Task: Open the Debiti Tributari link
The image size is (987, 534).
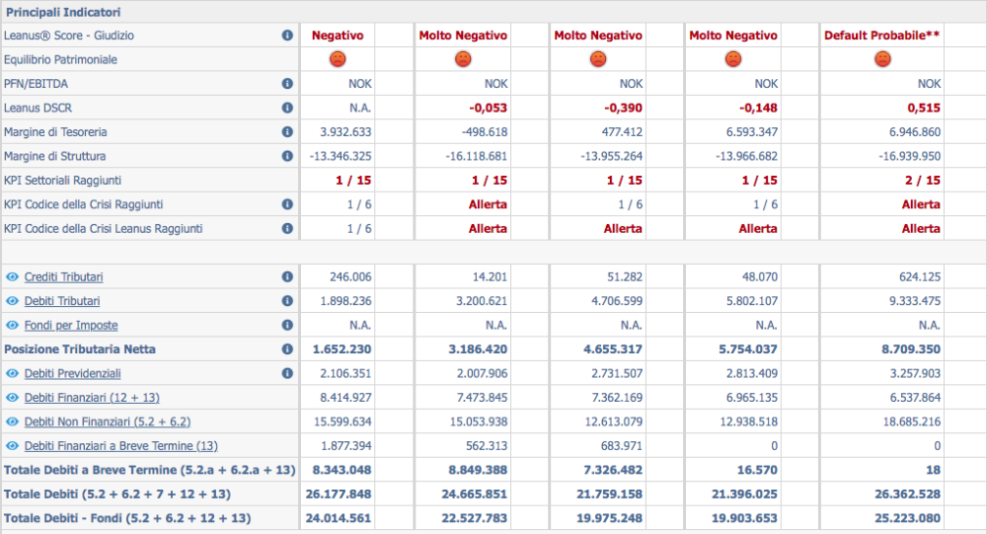Action: [62, 301]
